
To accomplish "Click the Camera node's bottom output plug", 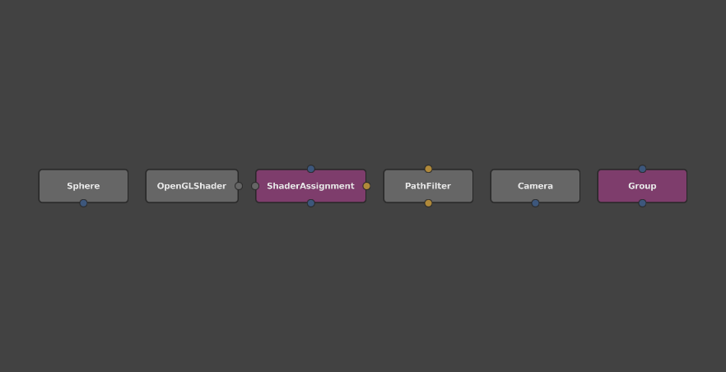I will pyautogui.click(x=535, y=203).
